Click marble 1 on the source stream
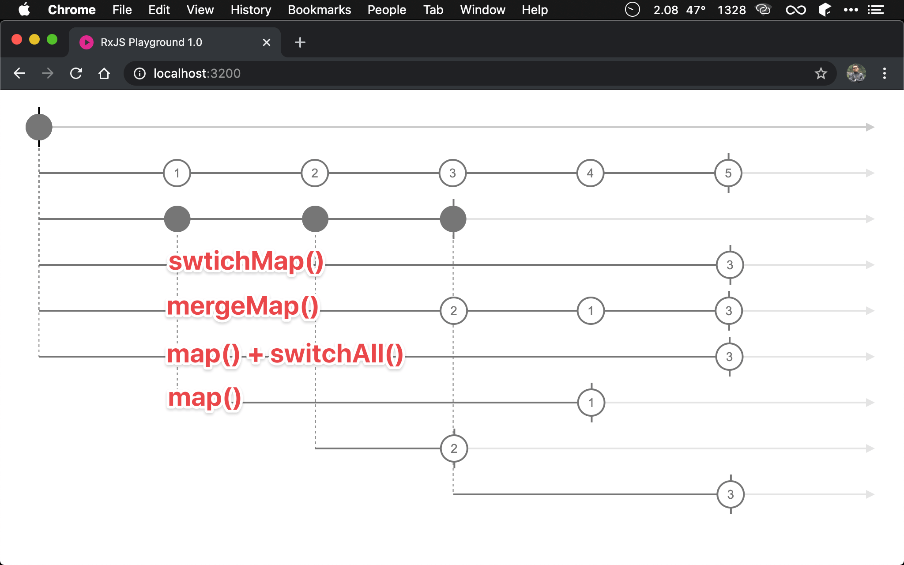Viewport: 904px width, 565px height. [177, 173]
